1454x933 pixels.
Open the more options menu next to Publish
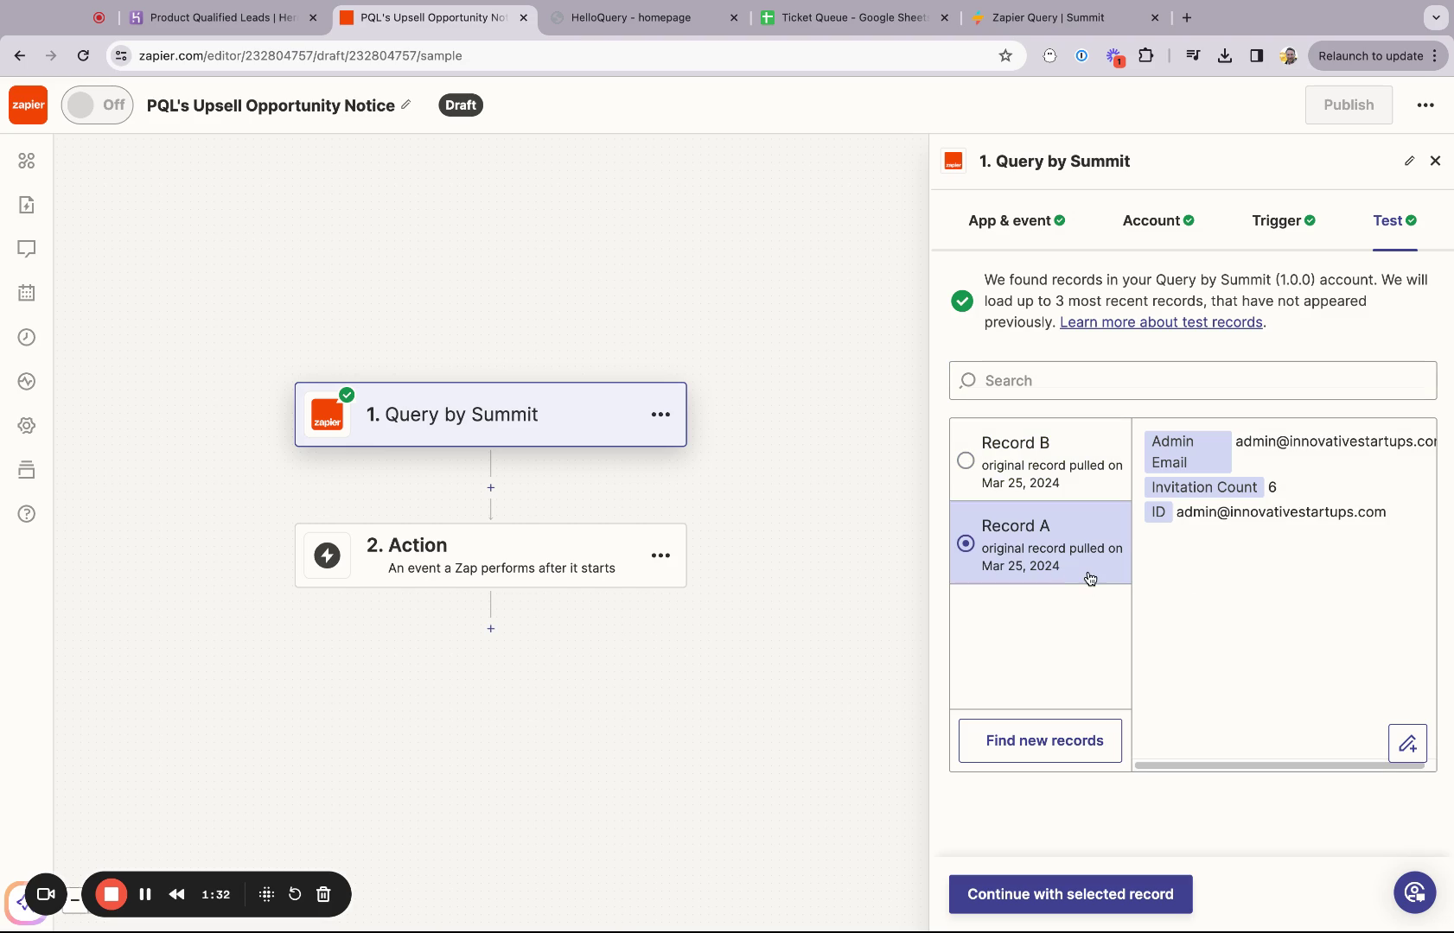[x=1426, y=105]
